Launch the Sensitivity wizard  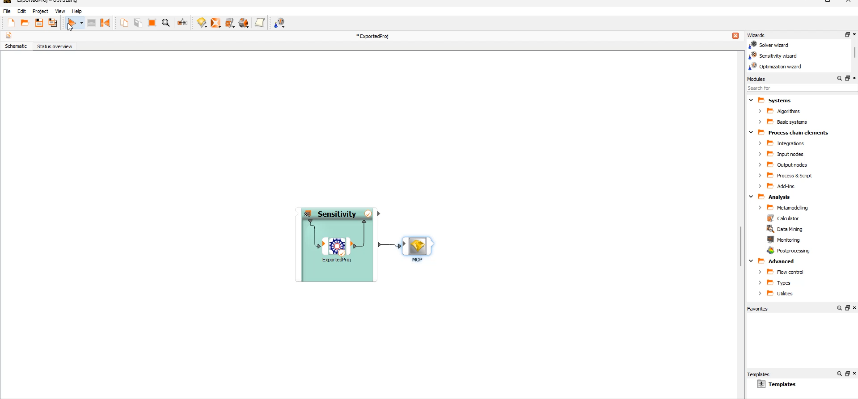(778, 56)
